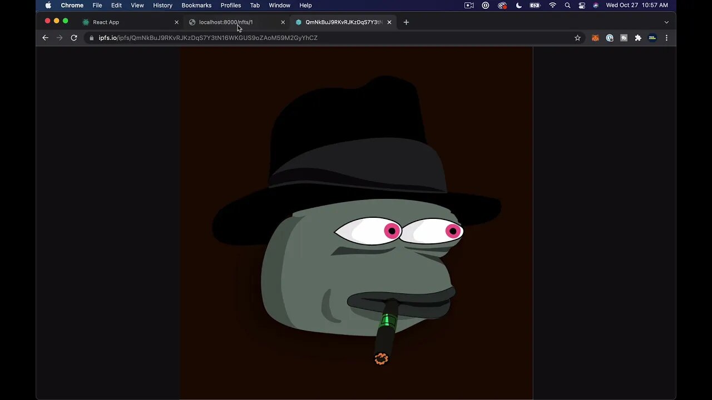Open the MetaMask fox extension
The height and width of the screenshot is (400, 712).
click(x=595, y=38)
